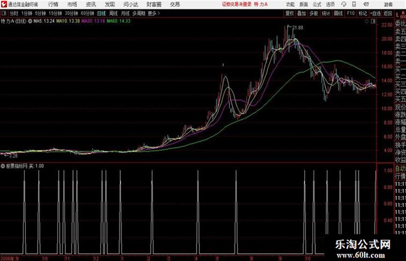The image size is (406, 261).
Task: Click the 返回 back button
Action: click(x=388, y=13)
